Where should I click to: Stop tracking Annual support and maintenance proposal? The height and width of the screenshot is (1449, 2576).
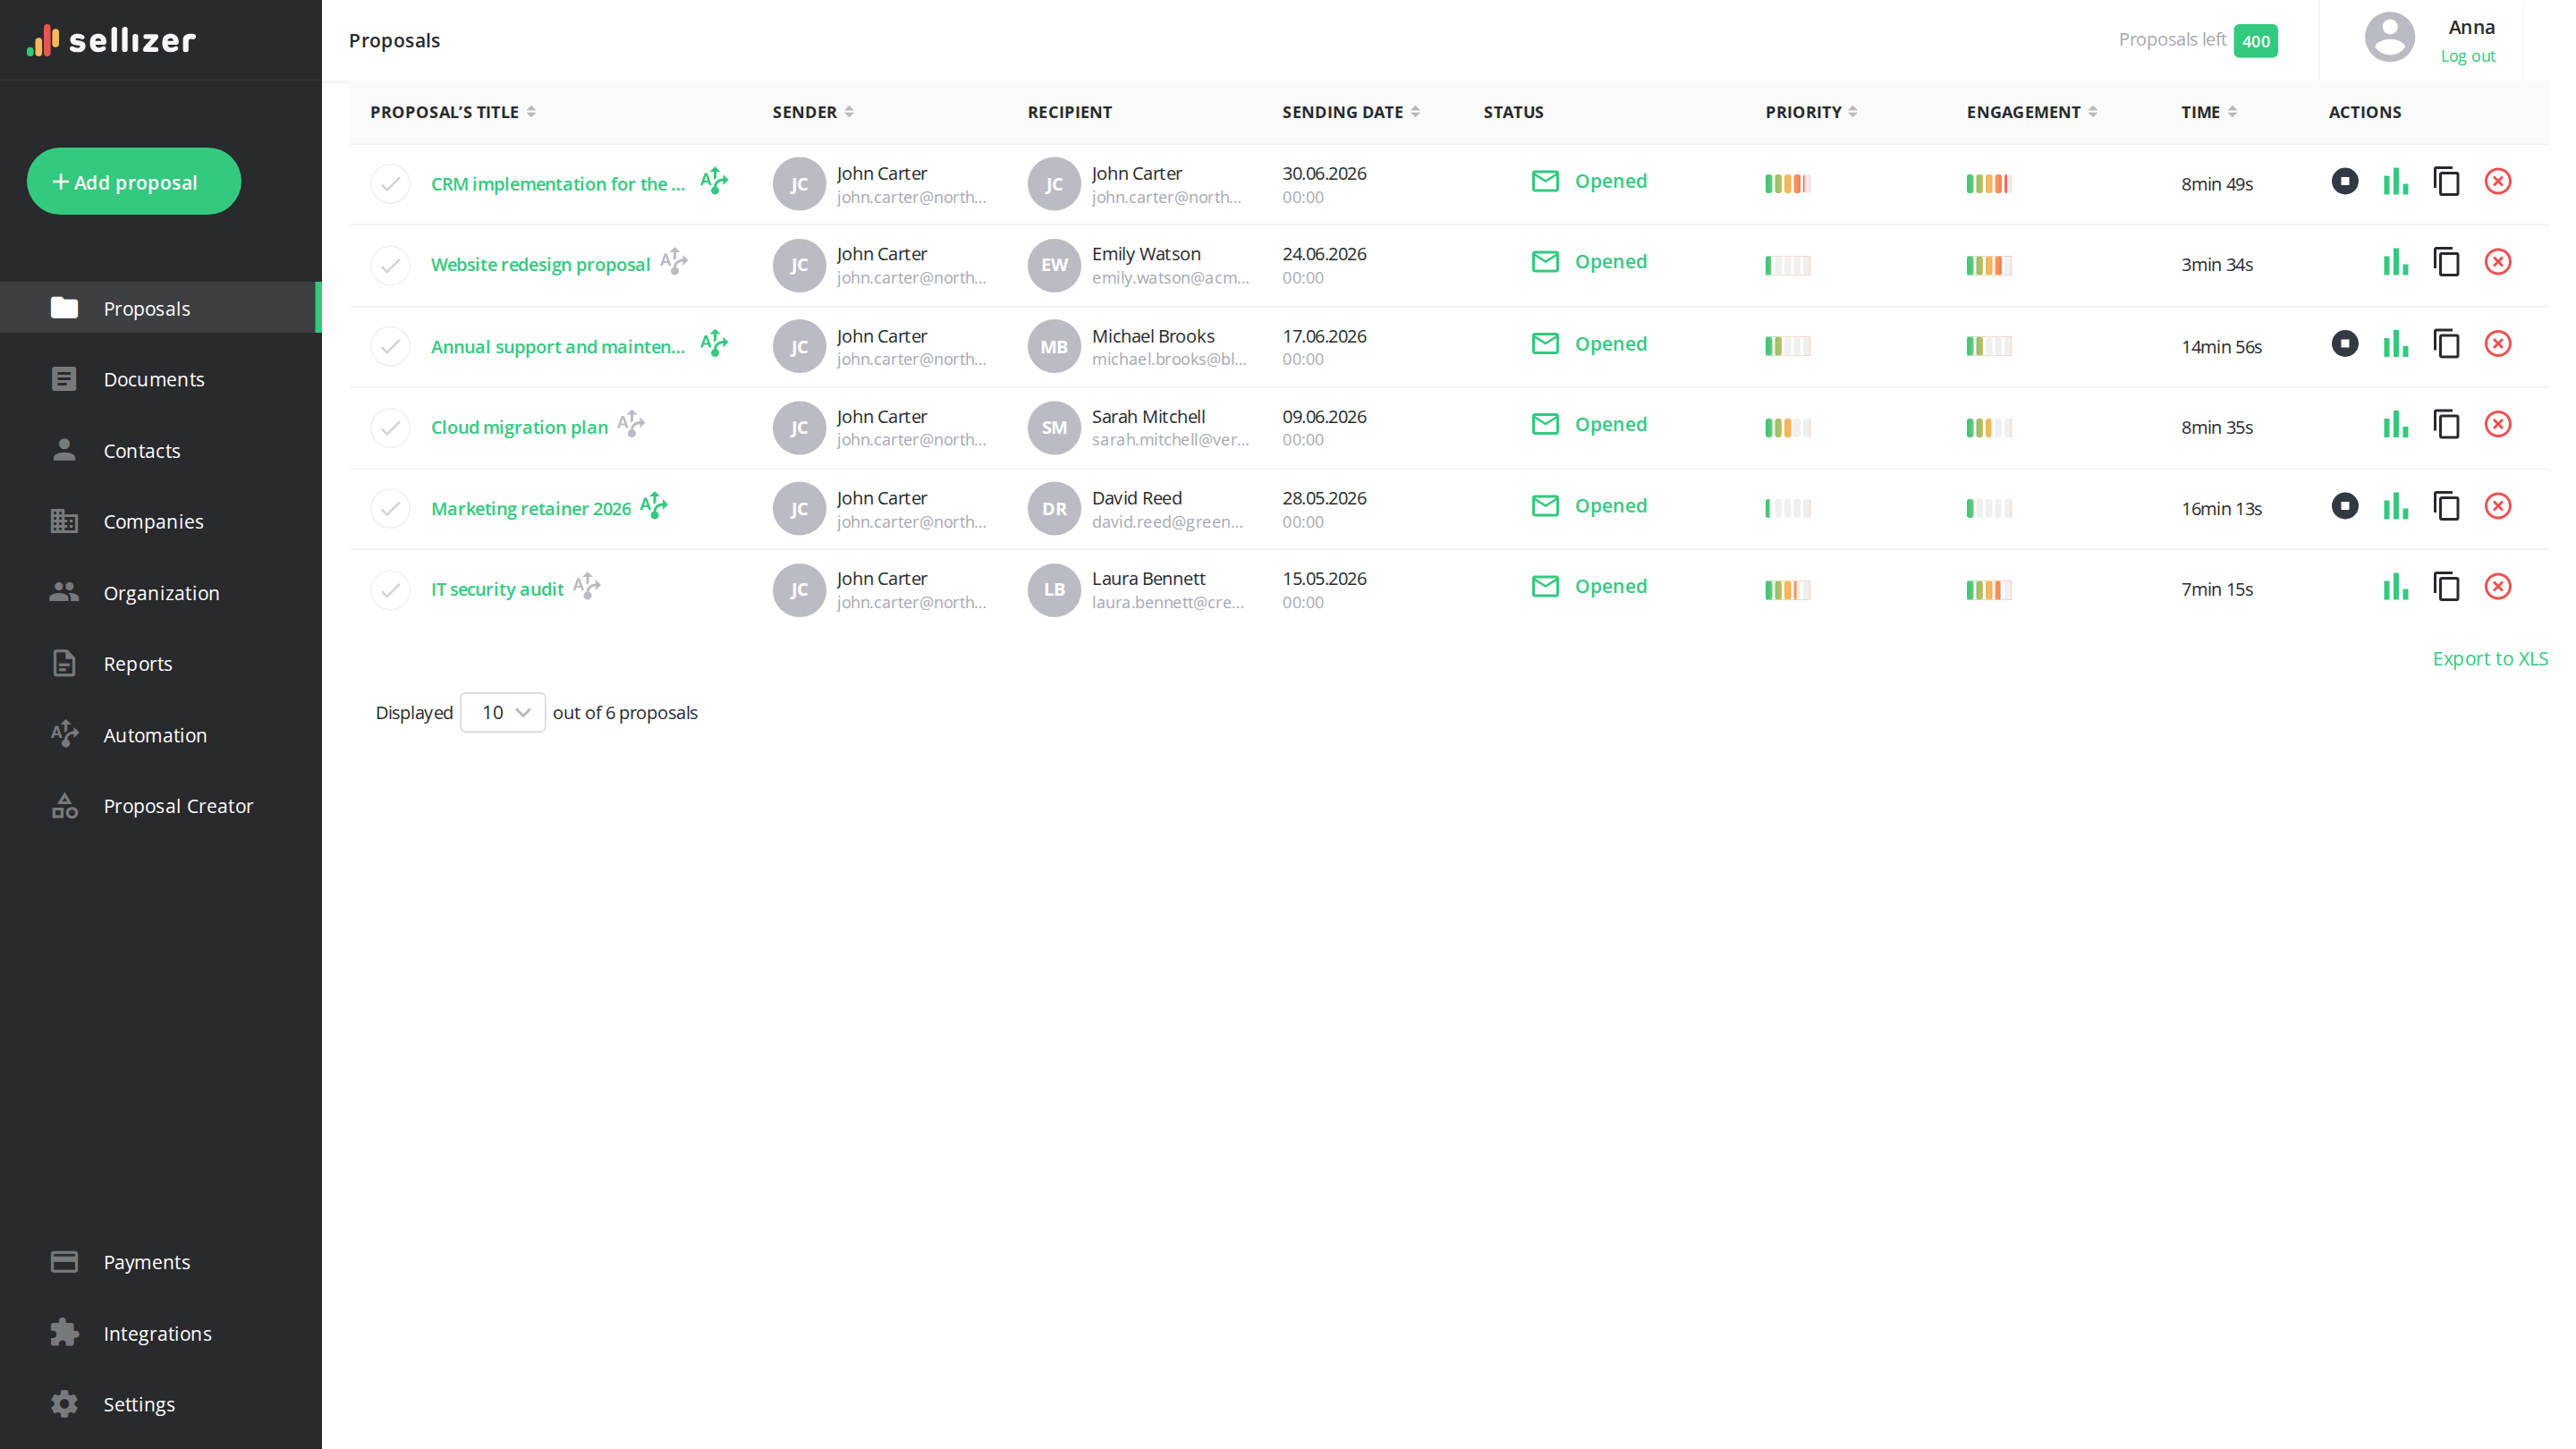pyautogui.click(x=2344, y=344)
